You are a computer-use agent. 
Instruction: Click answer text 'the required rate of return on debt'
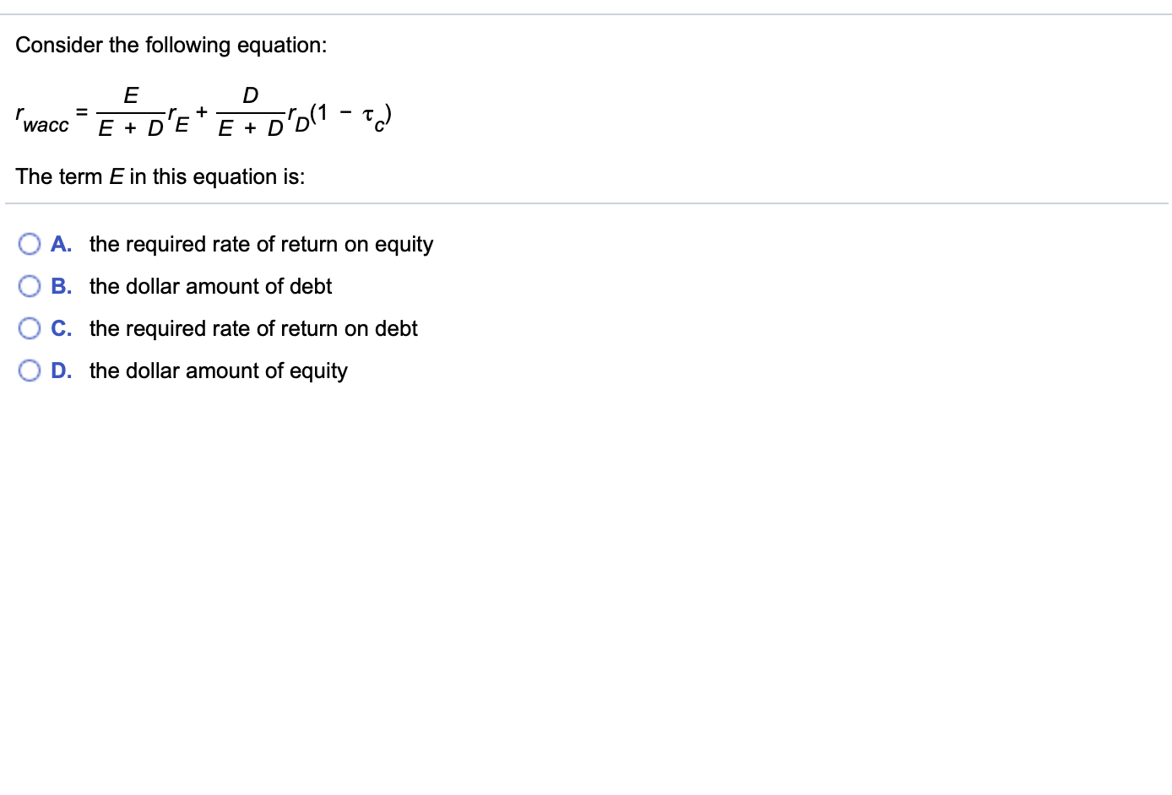(253, 328)
